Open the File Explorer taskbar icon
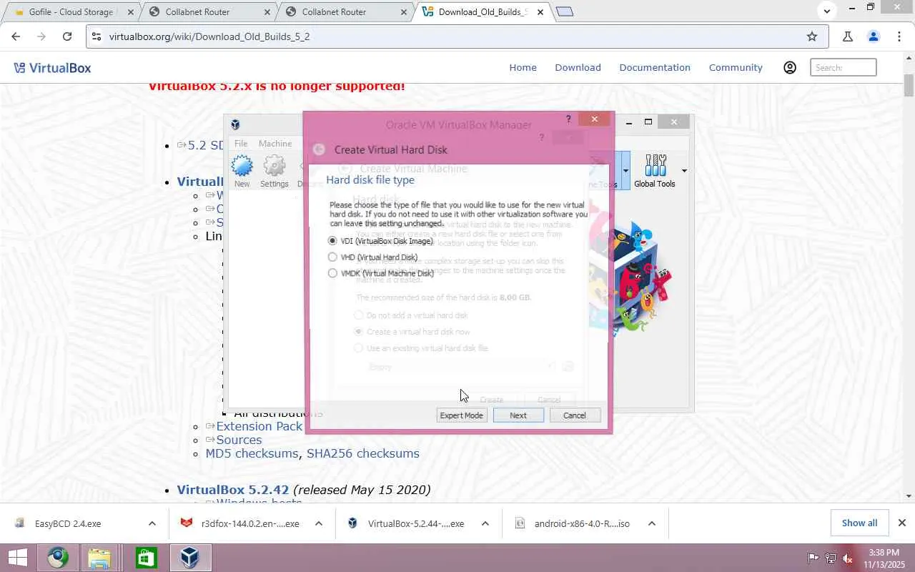This screenshot has height=572, width=915. tap(99, 558)
